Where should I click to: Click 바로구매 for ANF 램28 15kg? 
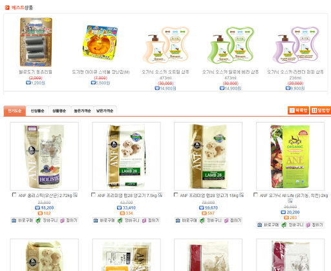coord(186,220)
